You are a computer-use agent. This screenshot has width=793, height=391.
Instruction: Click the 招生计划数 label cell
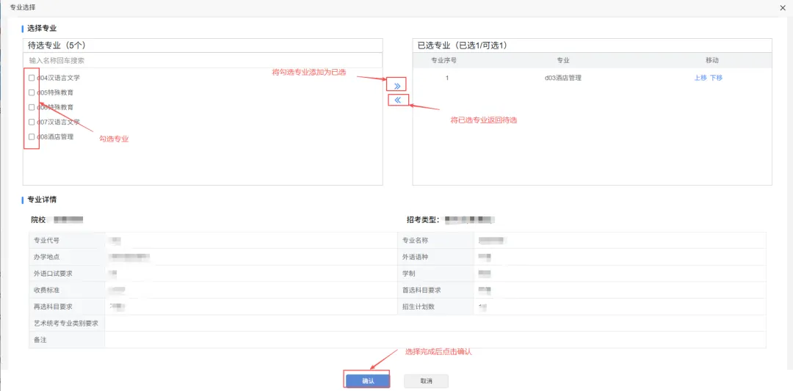pyautogui.click(x=435, y=307)
